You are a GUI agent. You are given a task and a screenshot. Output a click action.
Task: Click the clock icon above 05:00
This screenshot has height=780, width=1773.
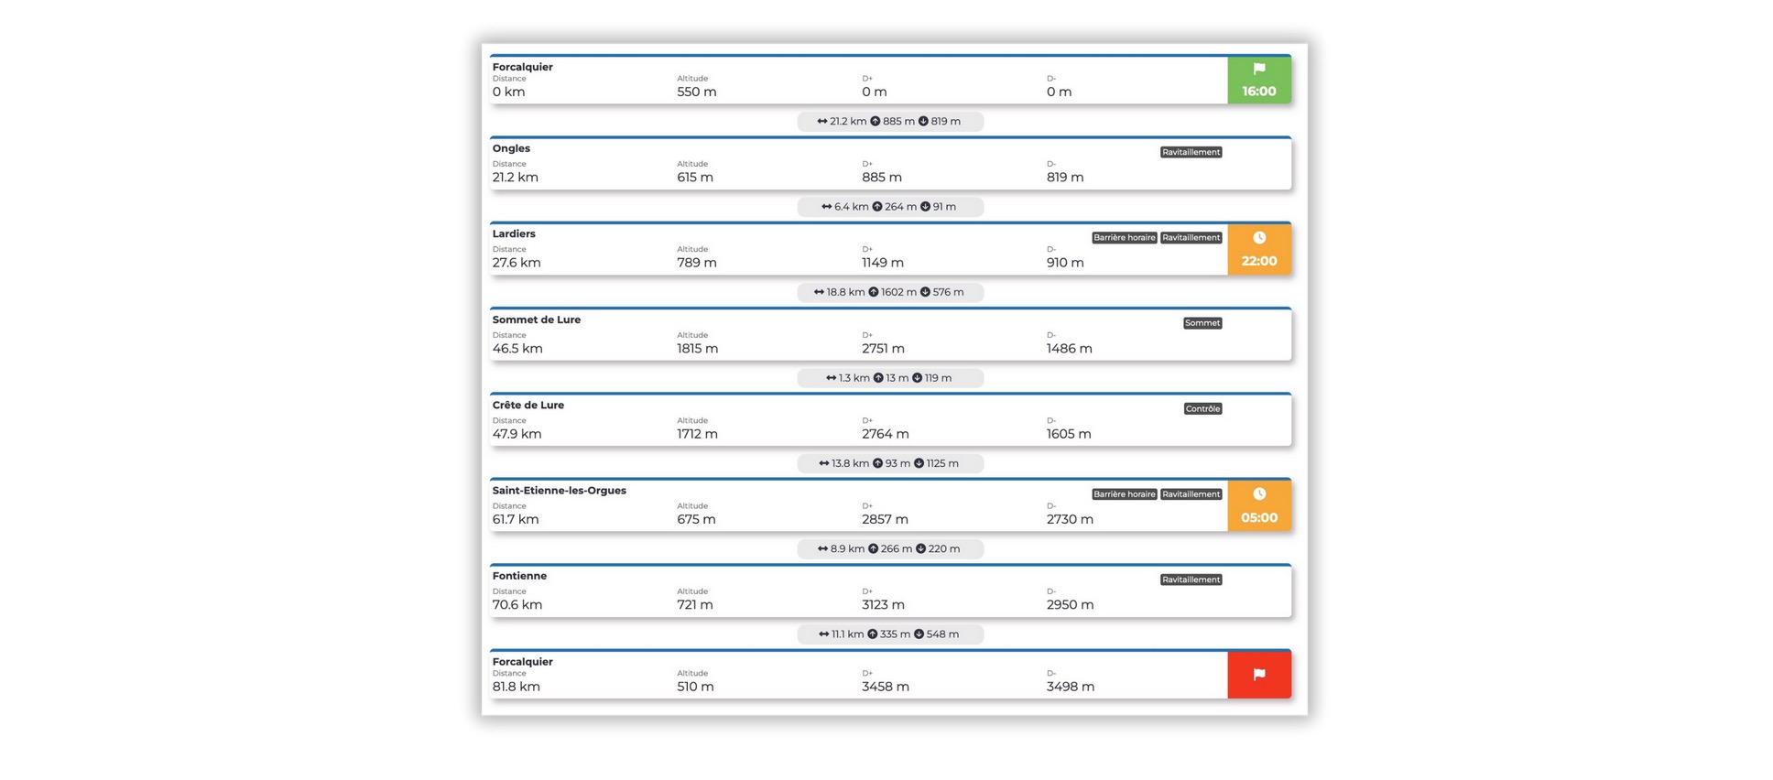(x=1259, y=494)
